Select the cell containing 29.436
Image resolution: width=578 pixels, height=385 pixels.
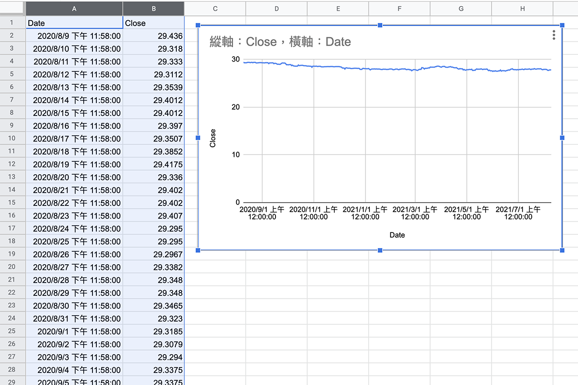153,36
